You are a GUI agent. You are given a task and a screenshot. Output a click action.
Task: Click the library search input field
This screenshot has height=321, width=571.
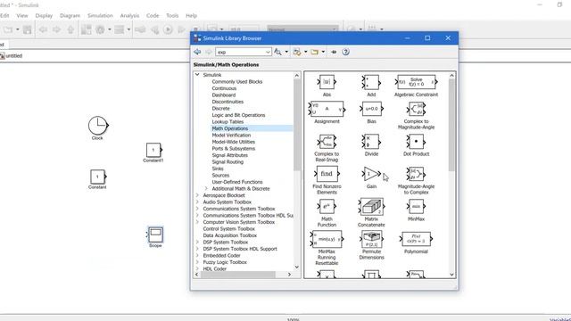point(241,52)
